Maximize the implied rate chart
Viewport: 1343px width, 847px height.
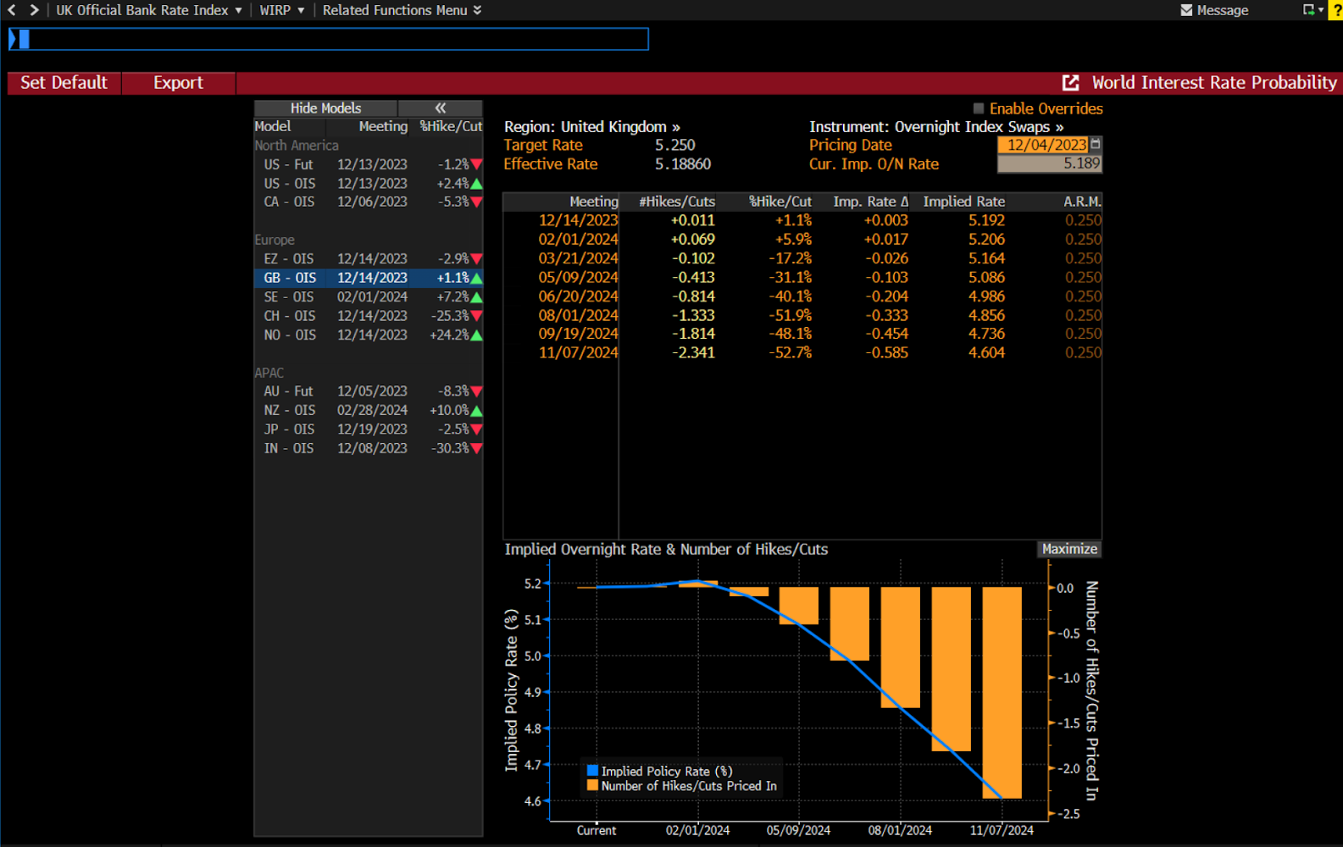pos(1069,549)
